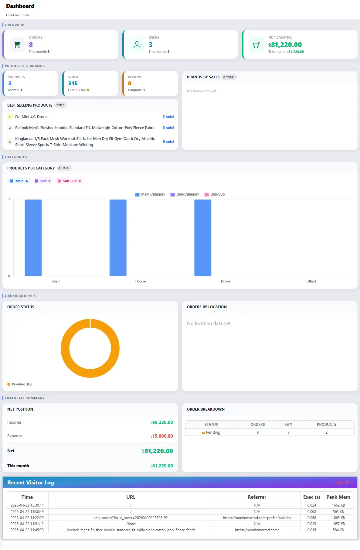Click the '0 sold' value
360x550 pixels.
(168, 142)
